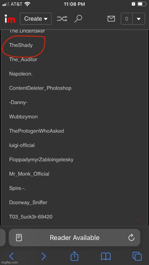Viewport: 149px width, 265px height.
Task: Open the magnifying glass search icon
Action: click(78, 19)
